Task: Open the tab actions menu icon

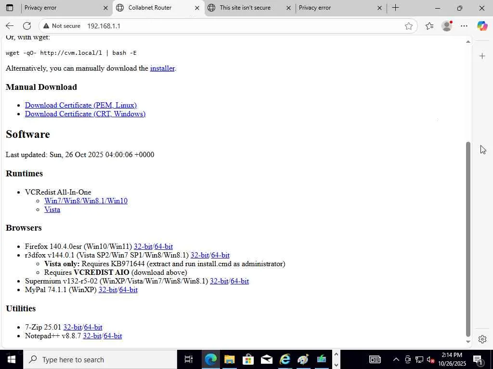Action: (x=10, y=8)
